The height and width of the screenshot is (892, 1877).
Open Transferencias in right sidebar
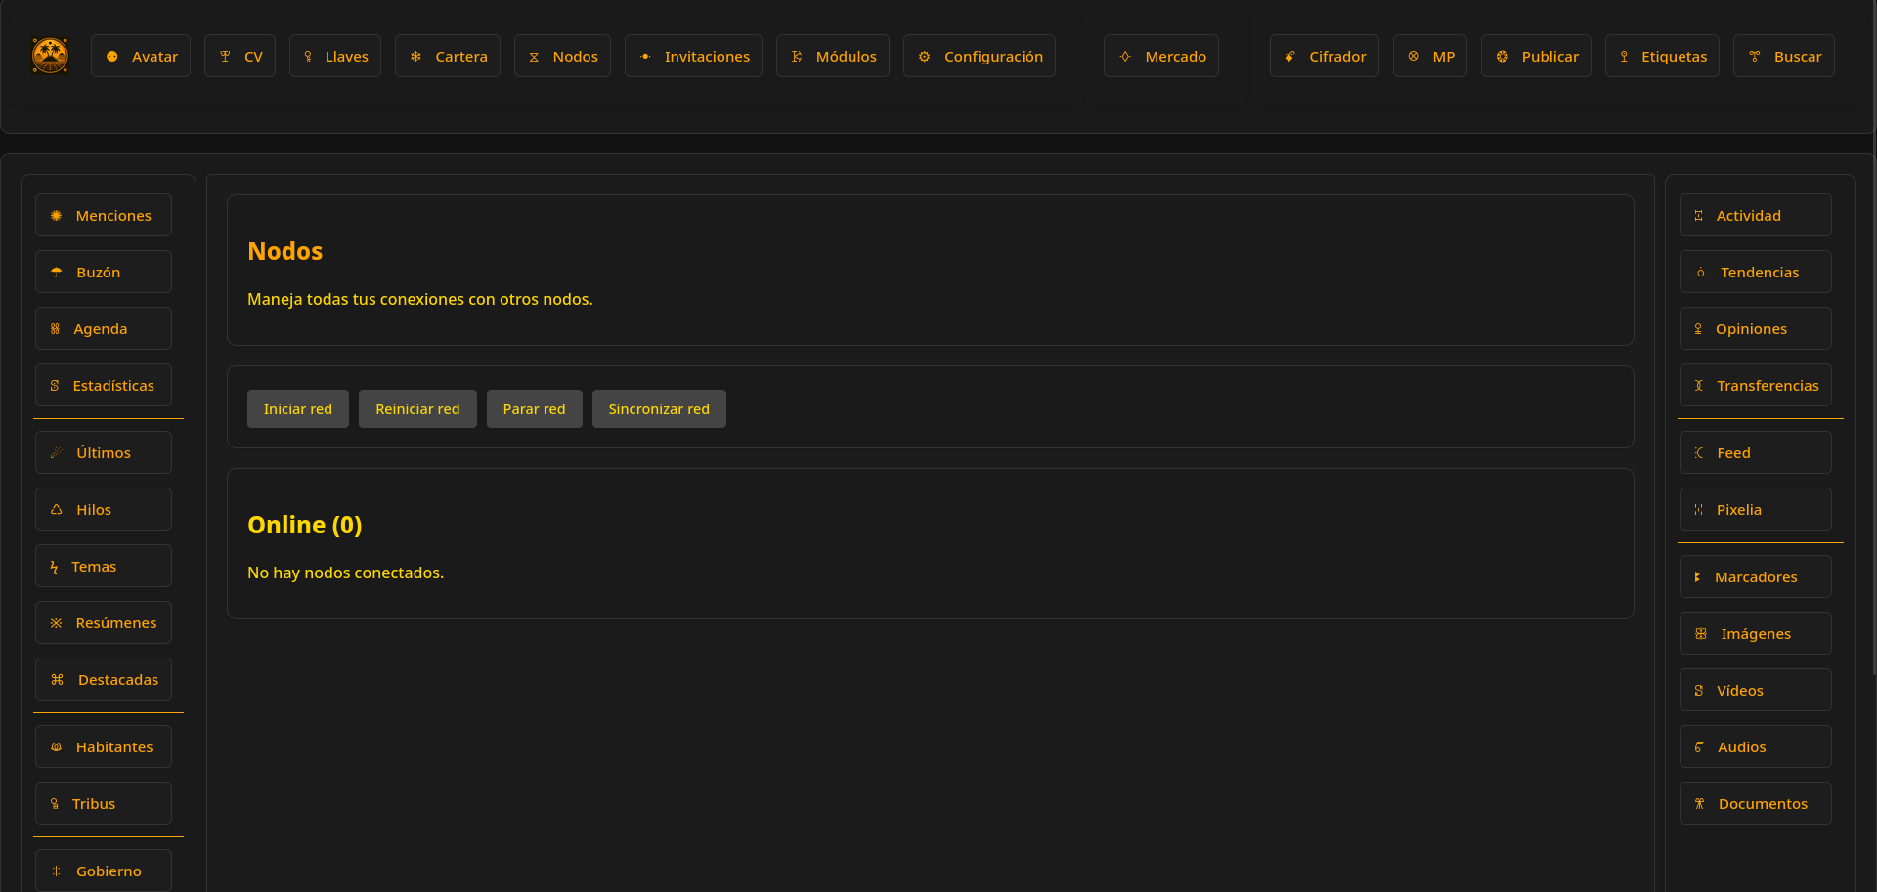point(1755,385)
